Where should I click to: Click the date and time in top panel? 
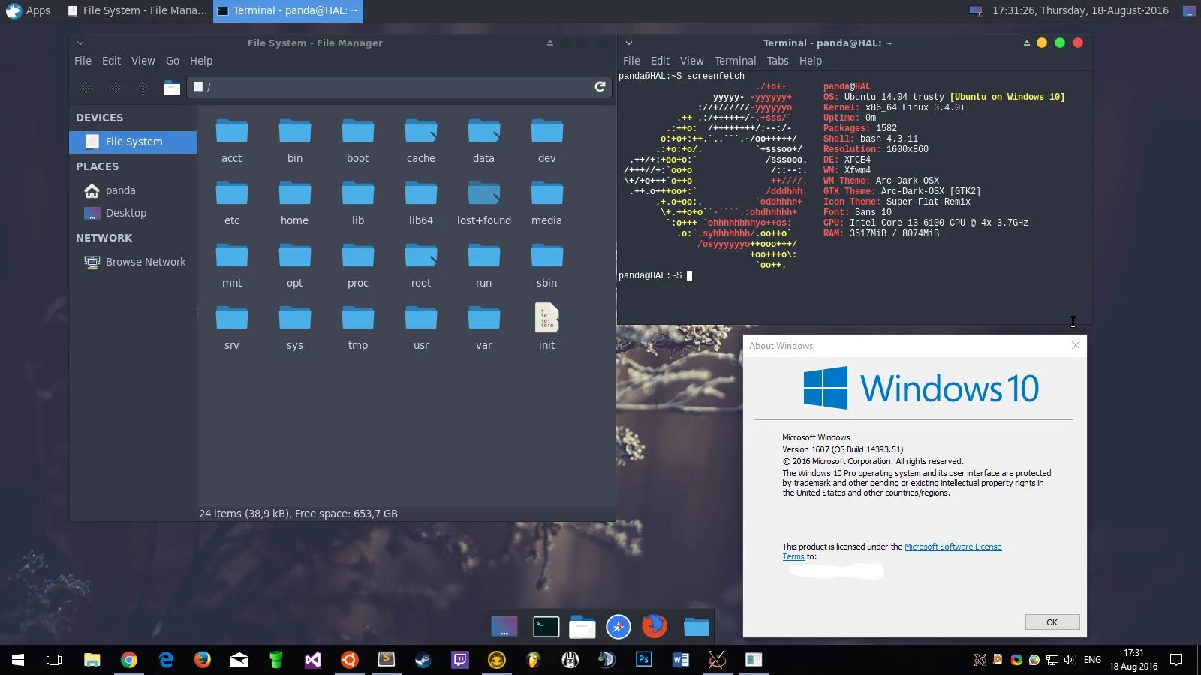1080,10
